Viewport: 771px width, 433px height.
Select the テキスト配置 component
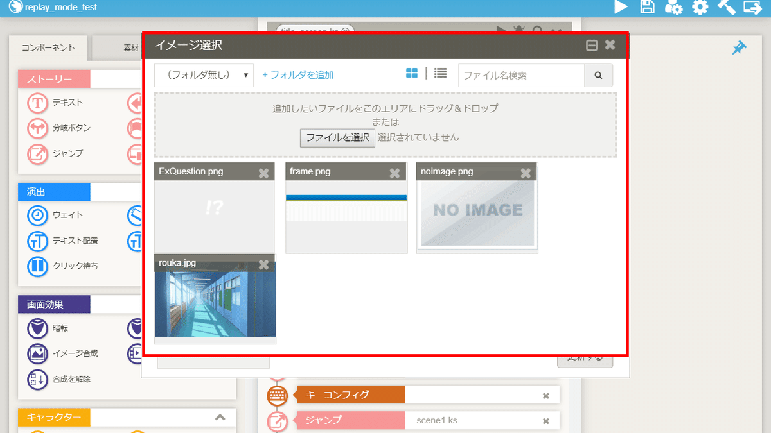click(63, 241)
